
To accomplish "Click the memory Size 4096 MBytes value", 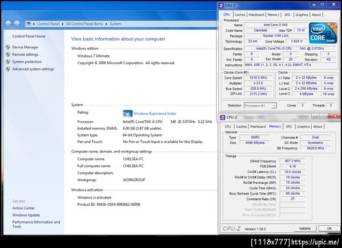I will pos(255,143).
